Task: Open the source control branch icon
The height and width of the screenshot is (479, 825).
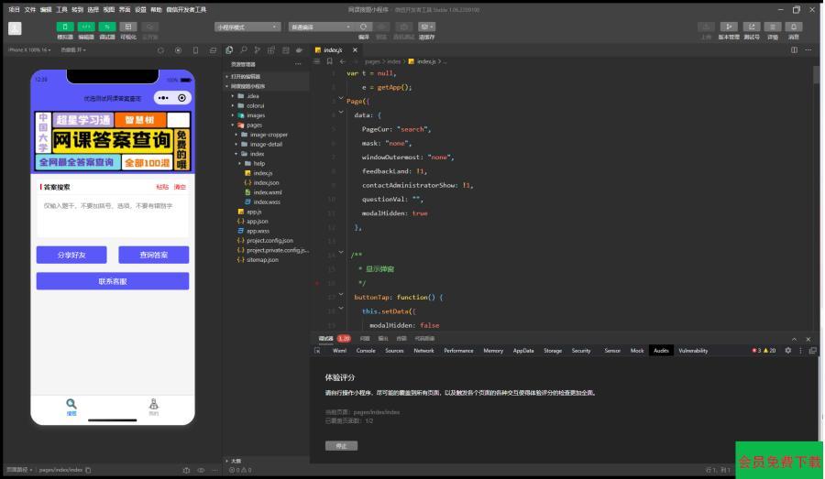Action: pos(258,50)
